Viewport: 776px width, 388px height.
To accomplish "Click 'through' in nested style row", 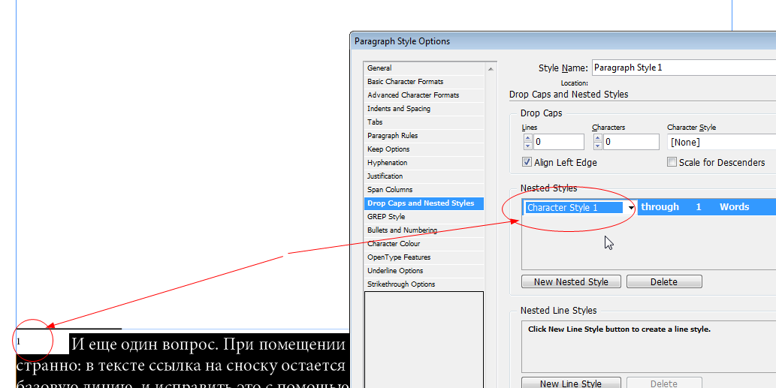I will [x=660, y=207].
